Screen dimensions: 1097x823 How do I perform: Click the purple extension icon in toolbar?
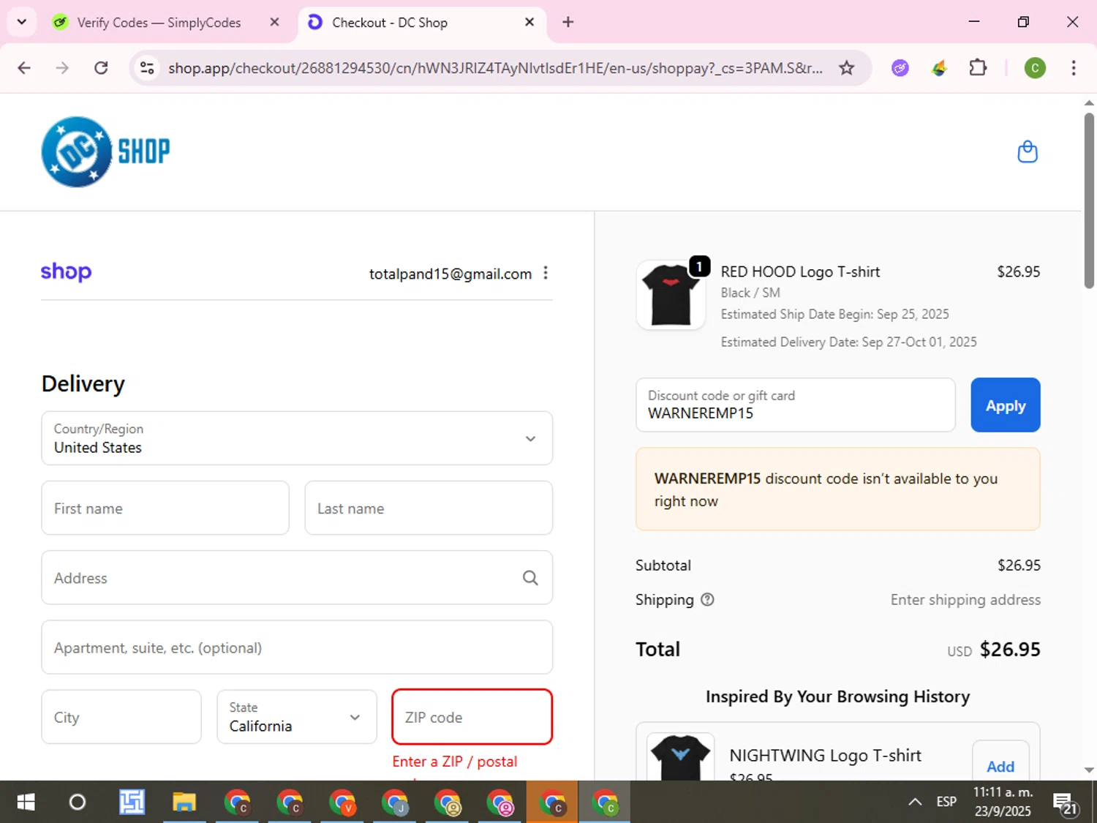coord(900,68)
